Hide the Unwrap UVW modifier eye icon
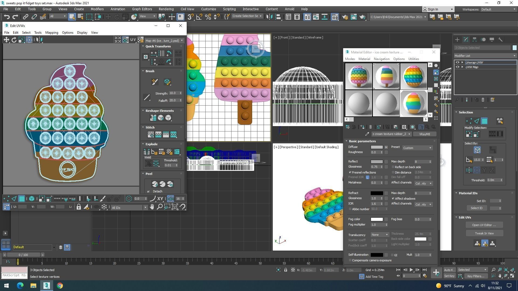The width and height of the screenshot is (518, 291). point(457,62)
